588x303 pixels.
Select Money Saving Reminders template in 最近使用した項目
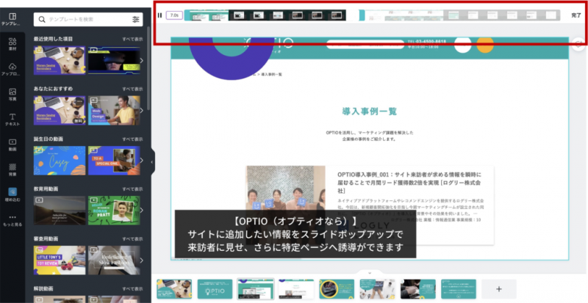[60, 61]
